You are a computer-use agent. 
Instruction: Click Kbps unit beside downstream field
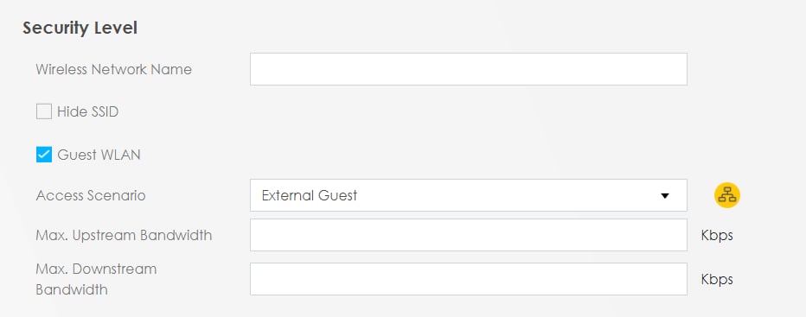coord(717,279)
